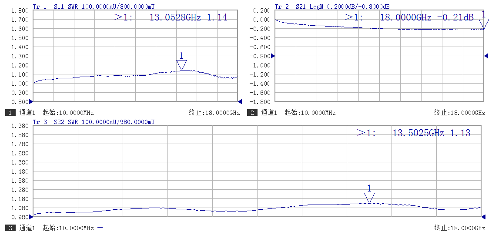Image resolution: width=492 pixels, height=235 pixels.
Task: Click the Tr 3 S22 SWR trace title
Action: (94, 122)
